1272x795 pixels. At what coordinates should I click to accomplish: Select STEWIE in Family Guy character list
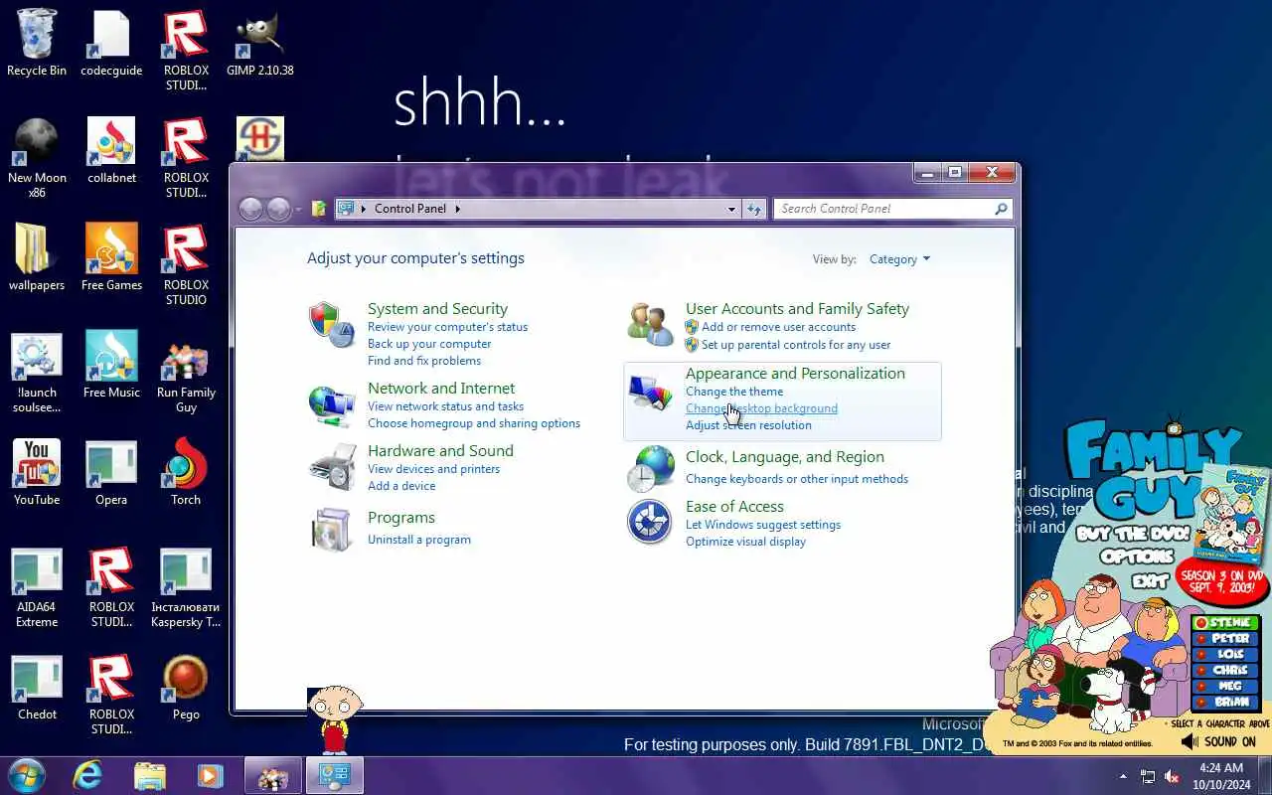(1225, 623)
